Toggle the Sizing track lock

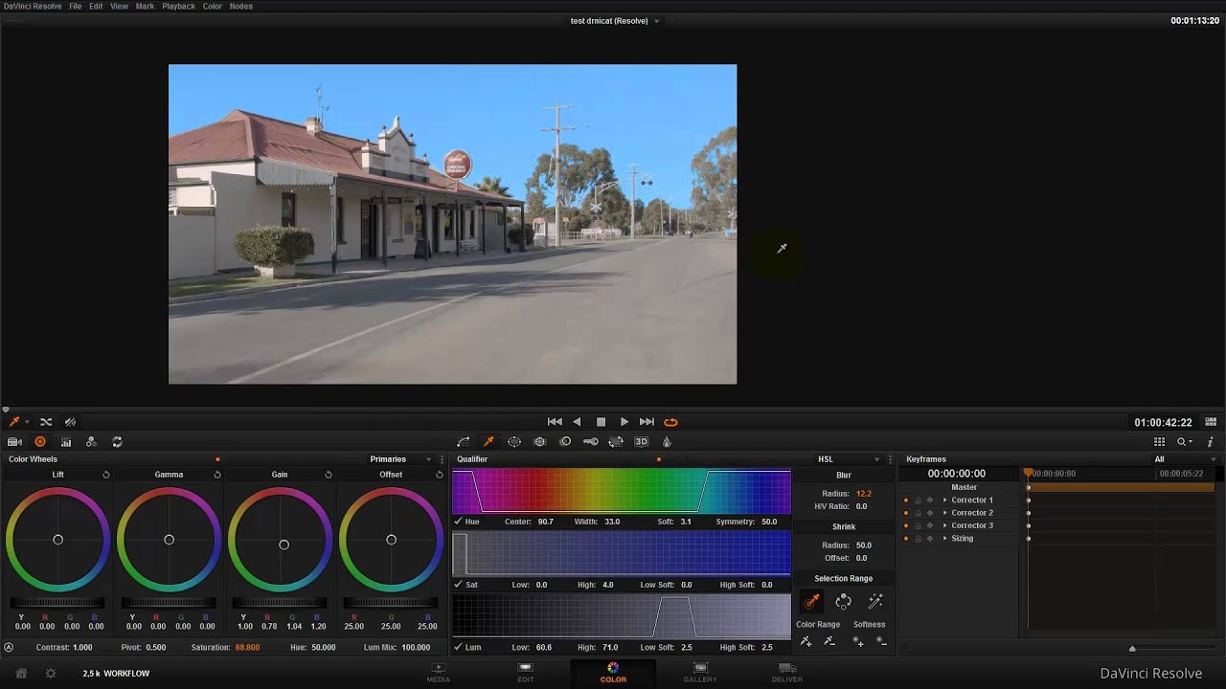click(918, 539)
